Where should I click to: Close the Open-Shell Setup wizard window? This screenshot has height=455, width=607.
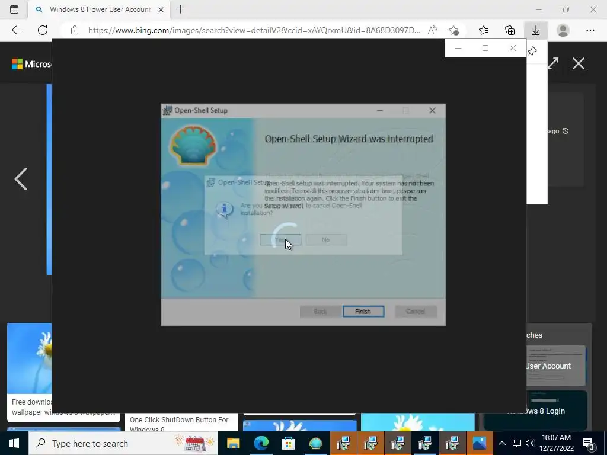click(x=432, y=111)
